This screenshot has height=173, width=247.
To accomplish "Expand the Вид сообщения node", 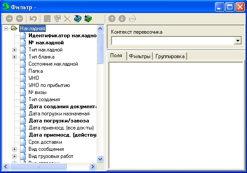I will (x=14, y=149).
